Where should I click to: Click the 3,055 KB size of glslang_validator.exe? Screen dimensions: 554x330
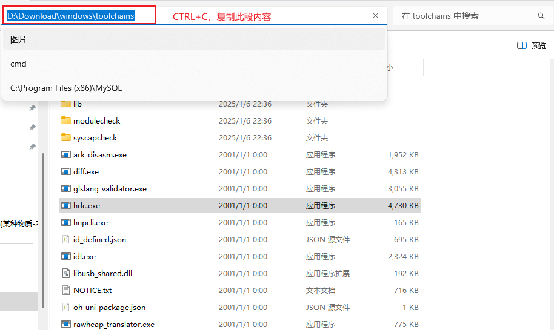[x=403, y=188]
